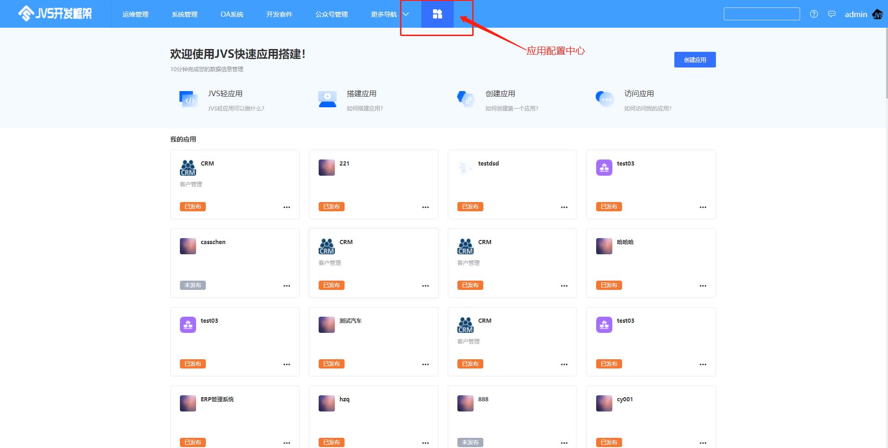This screenshot has height=448, width=888.
Task: Focus the top bar search field
Action: point(762,14)
